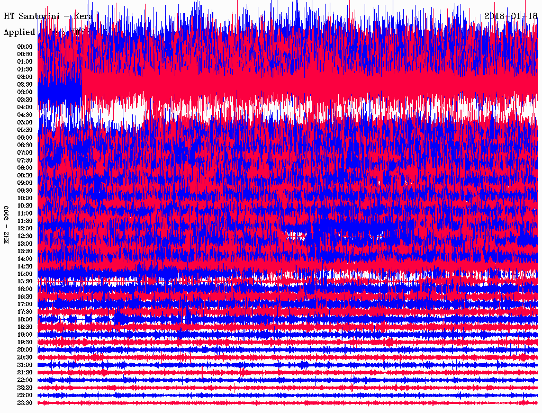Click the '17:00' time label
This screenshot has width=542, height=413.
pos(25,304)
